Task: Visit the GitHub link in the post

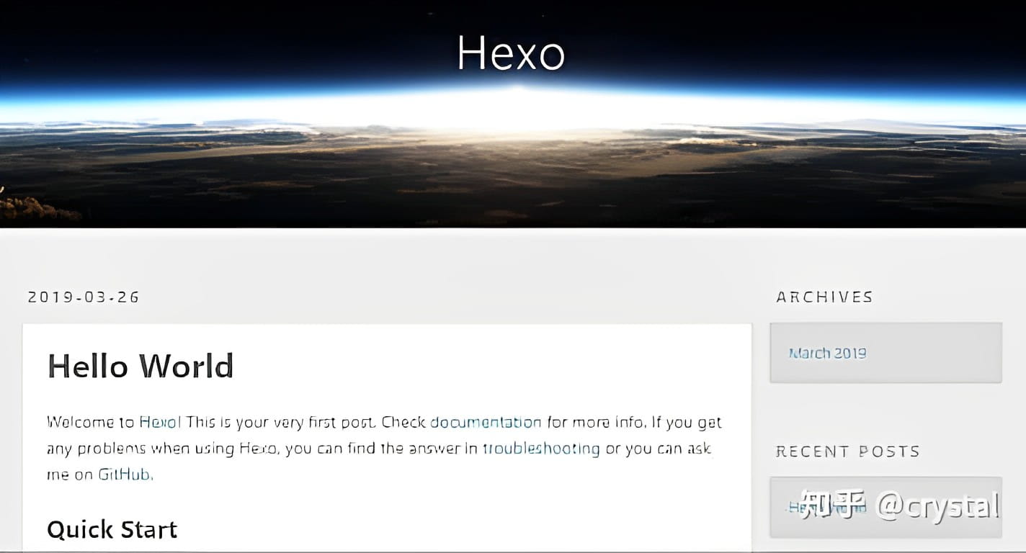Action: [125, 475]
